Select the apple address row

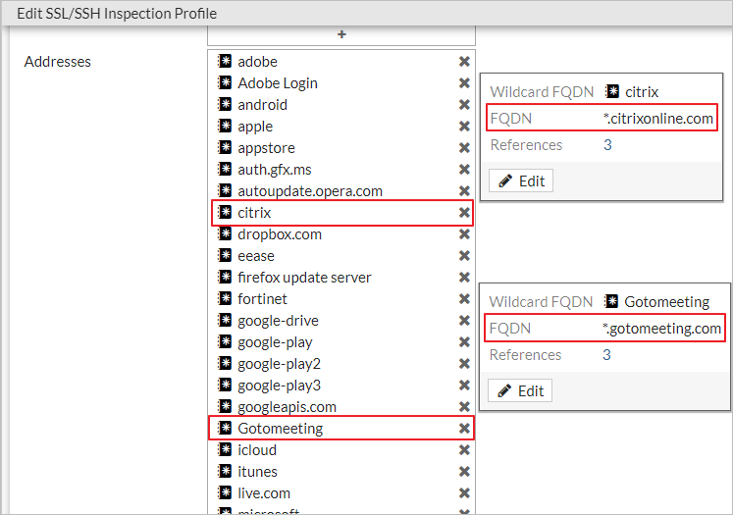[x=341, y=127]
